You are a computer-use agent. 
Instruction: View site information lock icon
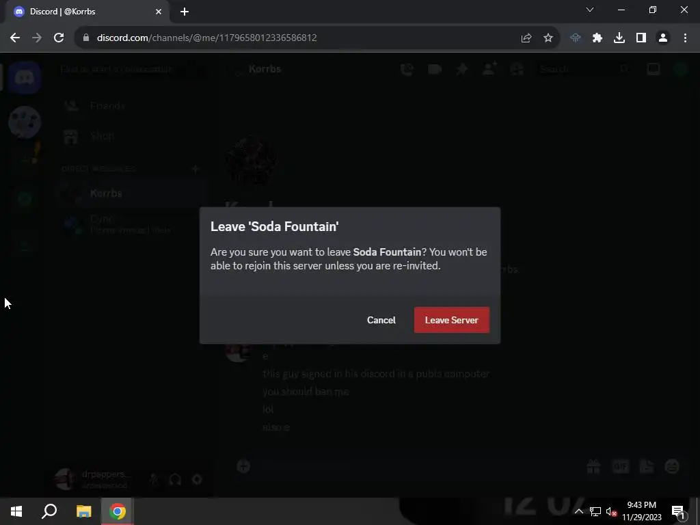point(86,38)
